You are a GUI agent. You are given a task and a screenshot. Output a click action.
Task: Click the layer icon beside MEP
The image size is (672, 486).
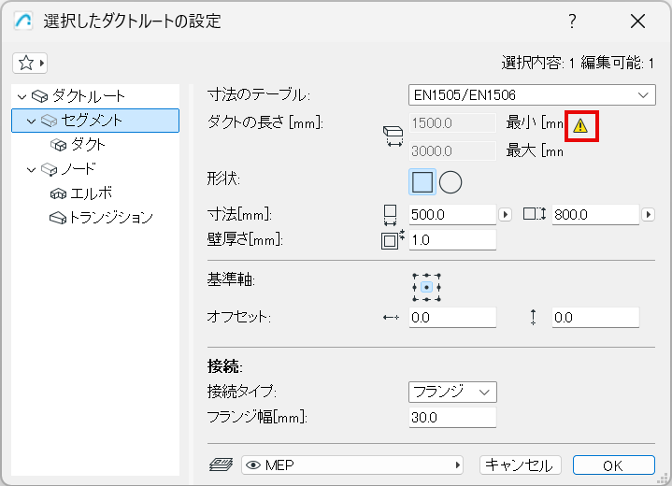click(x=221, y=465)
